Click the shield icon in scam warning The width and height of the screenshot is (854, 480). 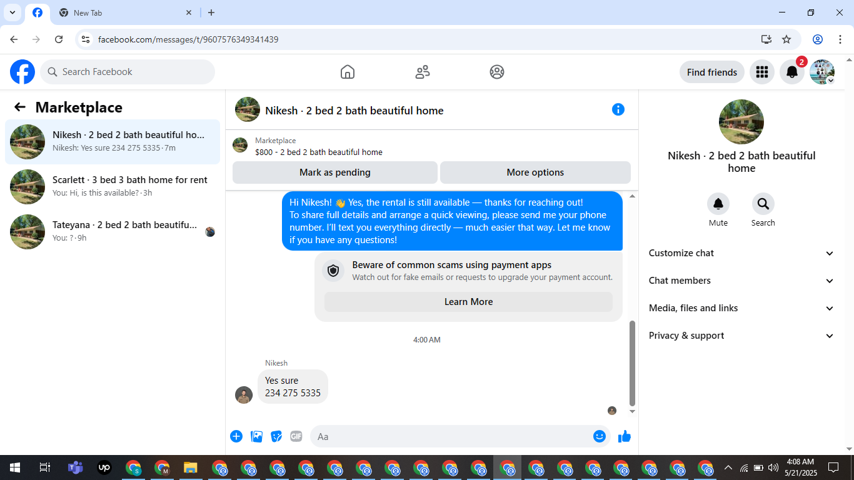[x=333, y=271]
